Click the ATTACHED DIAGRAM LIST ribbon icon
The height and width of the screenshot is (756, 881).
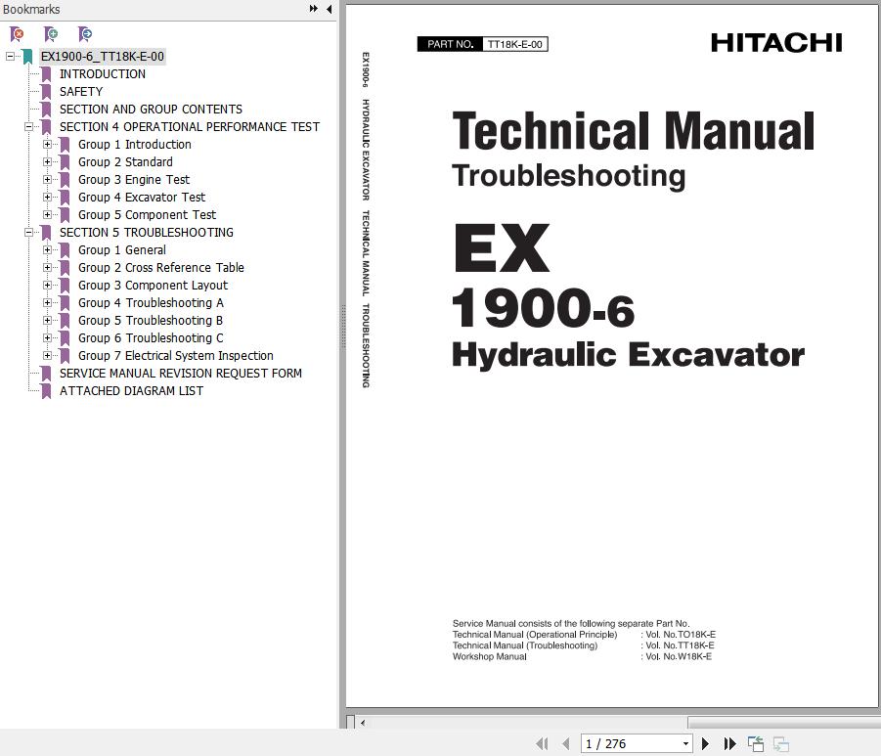46,391
